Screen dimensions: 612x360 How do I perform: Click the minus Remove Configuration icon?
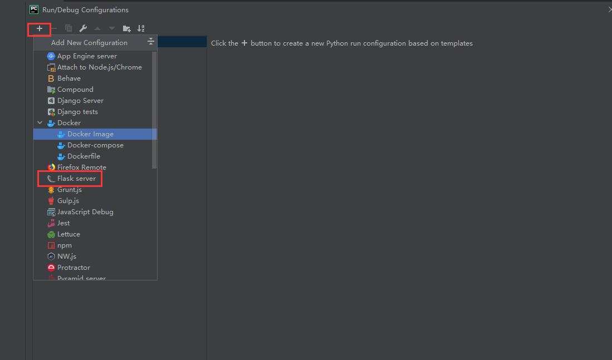pos(54,28)
